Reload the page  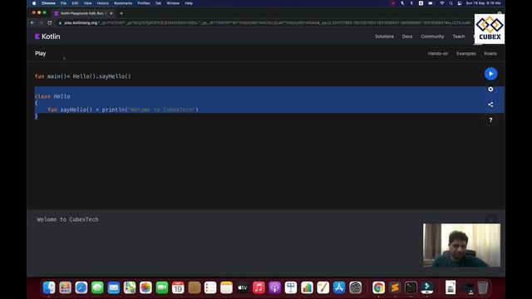pyautogui.click(x=50, y=22)
